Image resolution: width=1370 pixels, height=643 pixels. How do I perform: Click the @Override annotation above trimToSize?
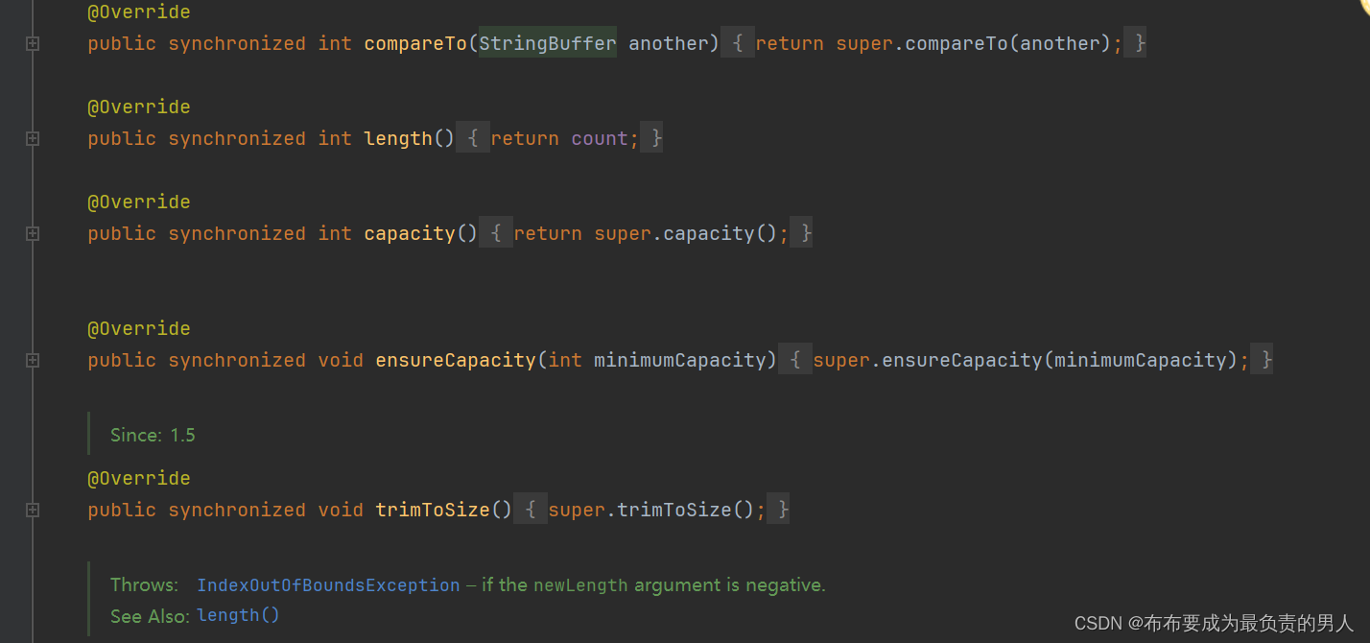coord(139,478)
